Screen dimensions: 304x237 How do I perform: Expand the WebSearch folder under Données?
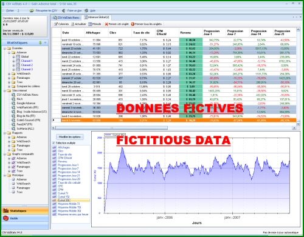[x=9, y=74]
